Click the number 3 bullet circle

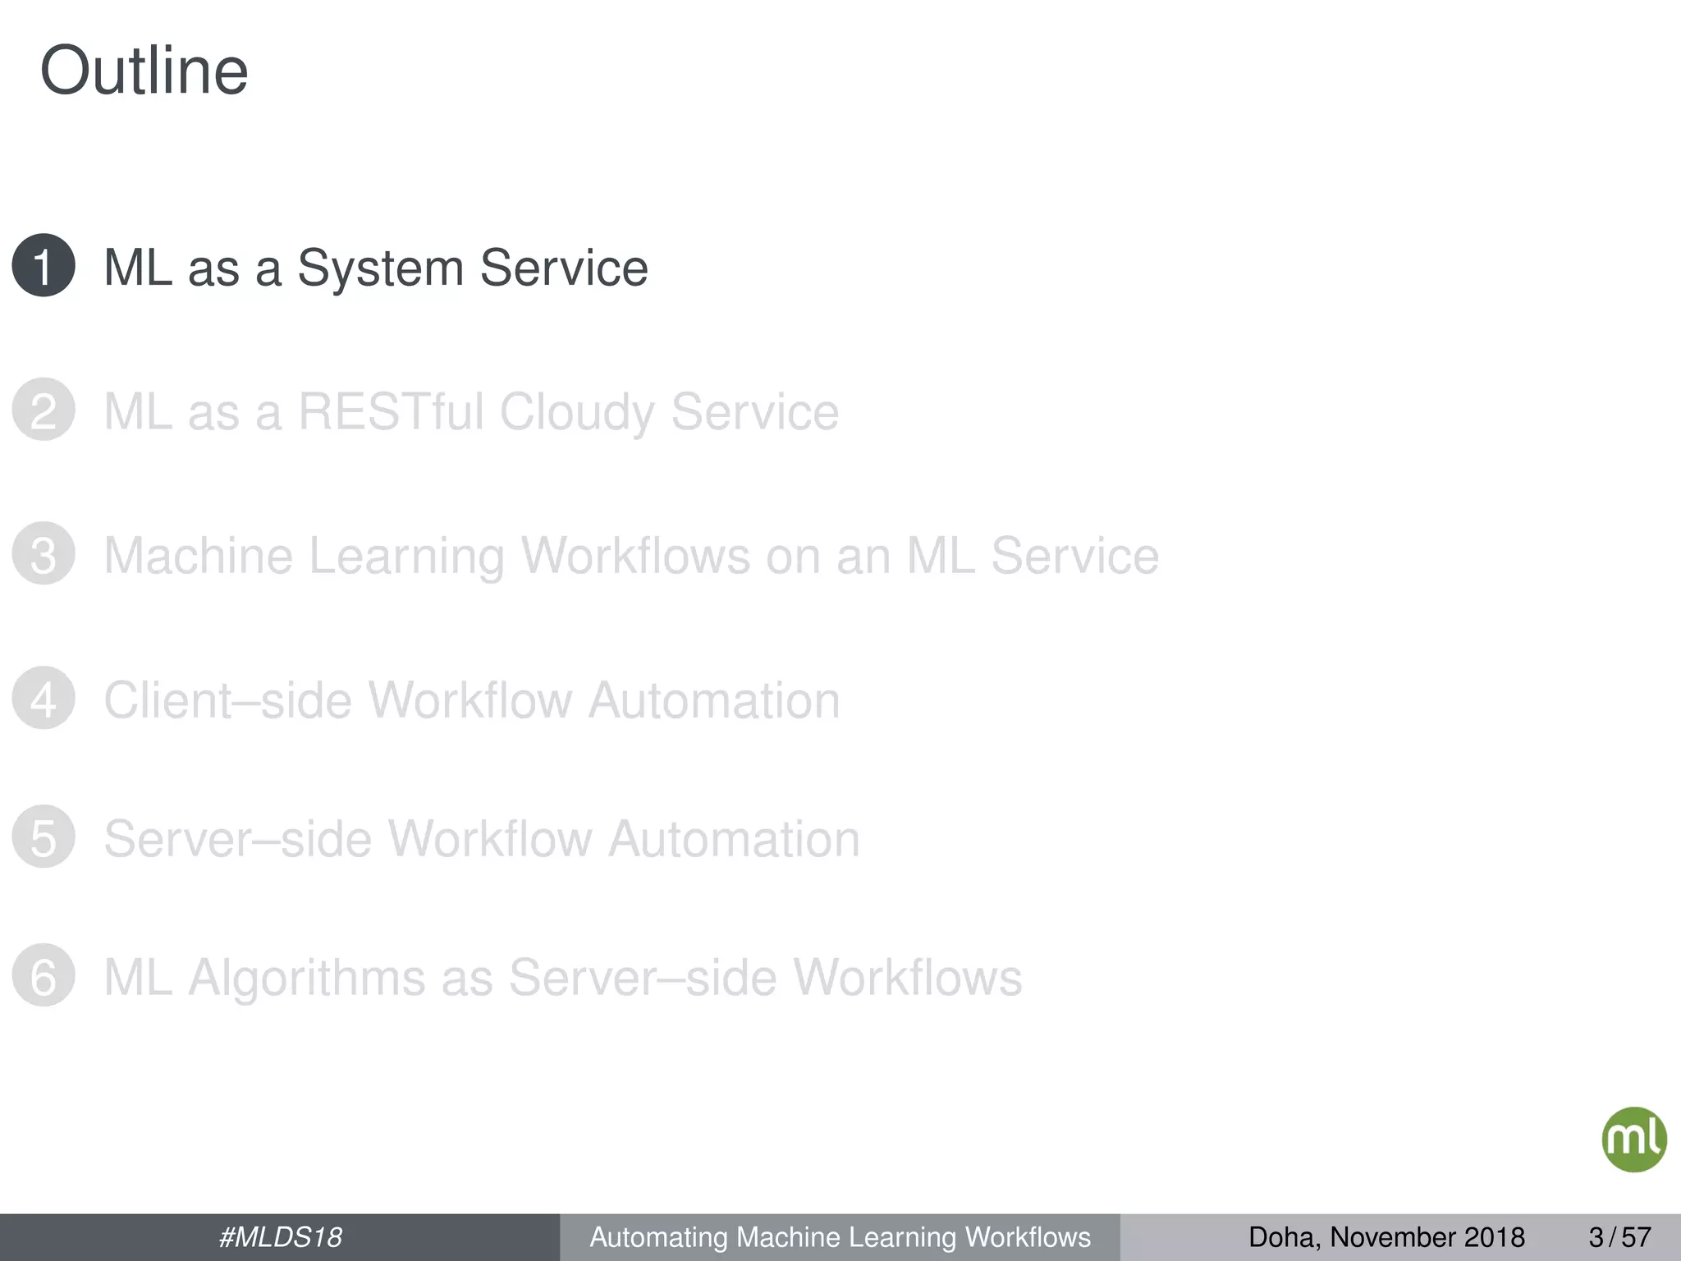44,553
